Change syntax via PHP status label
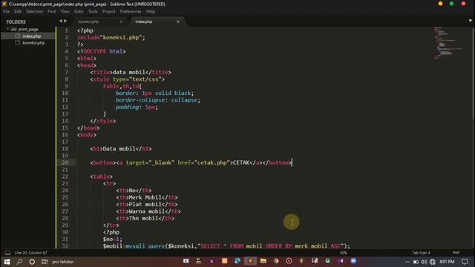The width and height of the screenshot is (475, 267). coord(456,253)
